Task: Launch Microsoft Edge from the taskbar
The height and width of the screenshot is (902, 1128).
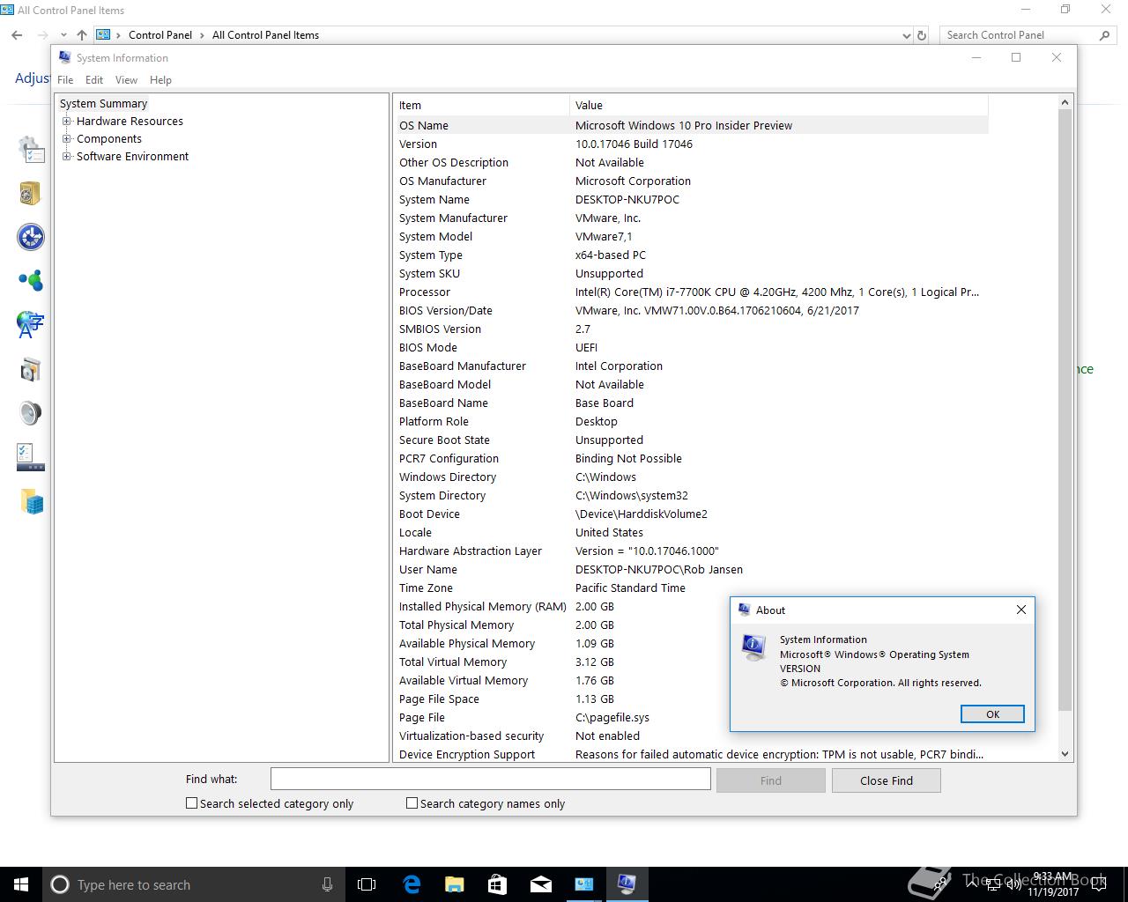Action: click(x=412, y=884)
